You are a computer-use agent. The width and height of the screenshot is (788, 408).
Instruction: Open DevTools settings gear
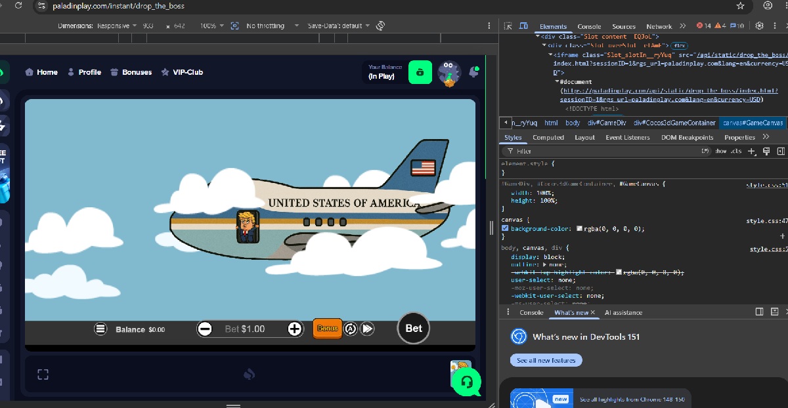[x=759, y=26]
